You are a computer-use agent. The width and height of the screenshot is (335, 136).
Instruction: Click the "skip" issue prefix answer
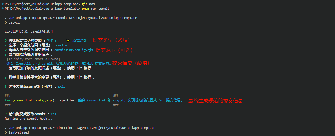tap(62, 86)
